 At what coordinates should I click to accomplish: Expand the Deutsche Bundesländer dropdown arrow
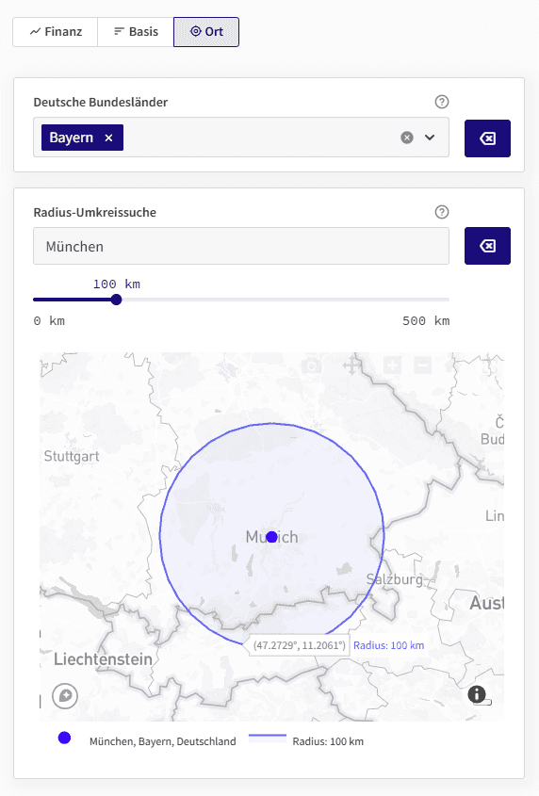click(430, 138)
